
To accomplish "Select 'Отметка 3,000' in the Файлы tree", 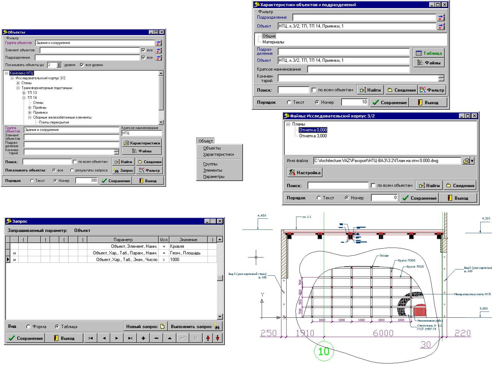I will coord(313,136).
